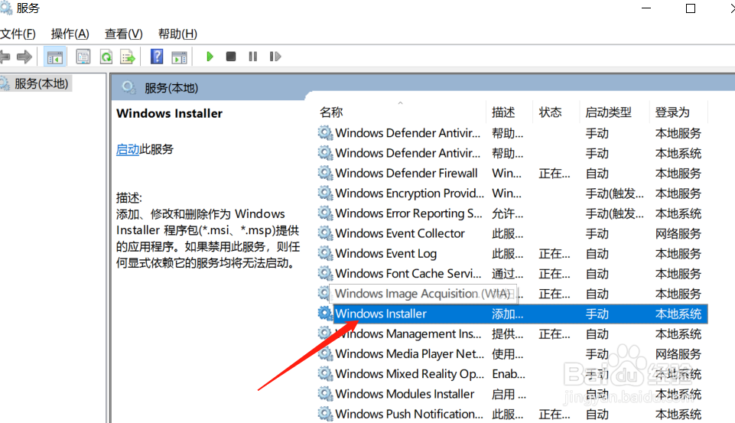Screen dimensions: 735x423
Task: Open the 文件(F) menu
Action: [18, 34]
